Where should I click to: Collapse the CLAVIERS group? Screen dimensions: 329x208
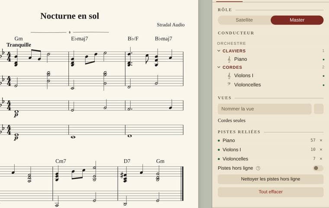coord(219,51)
